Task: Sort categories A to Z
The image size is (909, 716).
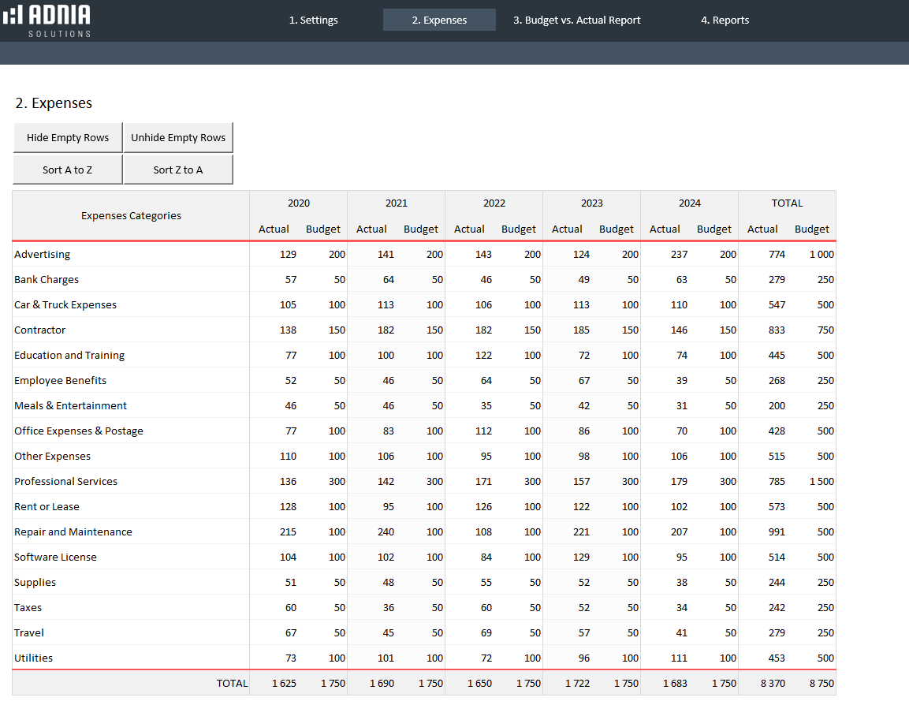Action: coord(68,170)
